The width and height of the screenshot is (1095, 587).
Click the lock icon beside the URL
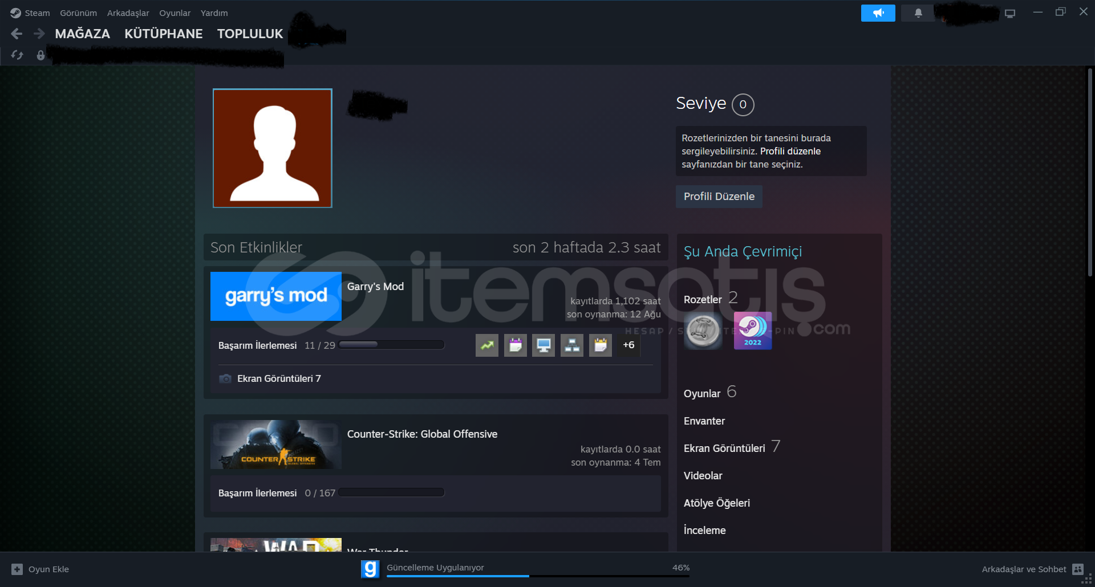40,55
